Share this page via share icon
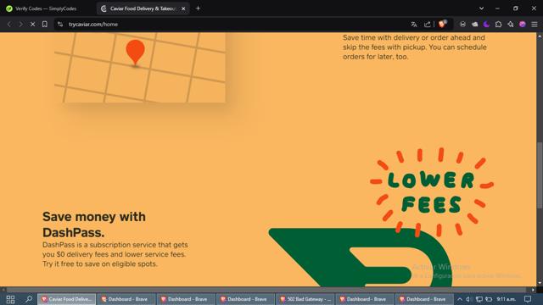543x305 pixels. [x=428, y=25]
